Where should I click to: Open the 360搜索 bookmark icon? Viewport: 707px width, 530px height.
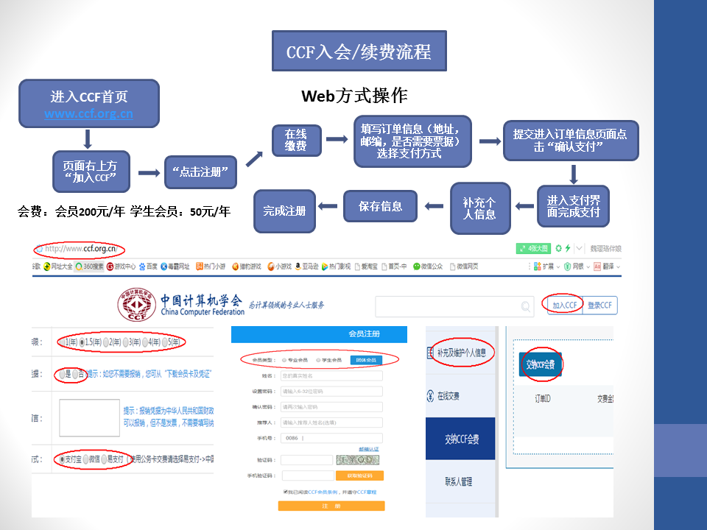tap(79, 266)
